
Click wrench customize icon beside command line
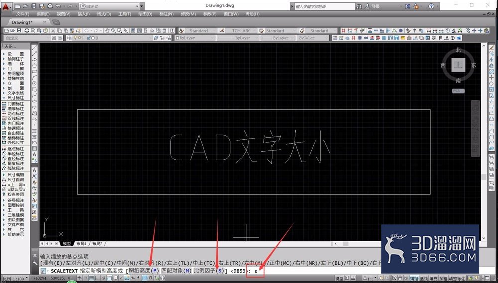tap(35, 263)
